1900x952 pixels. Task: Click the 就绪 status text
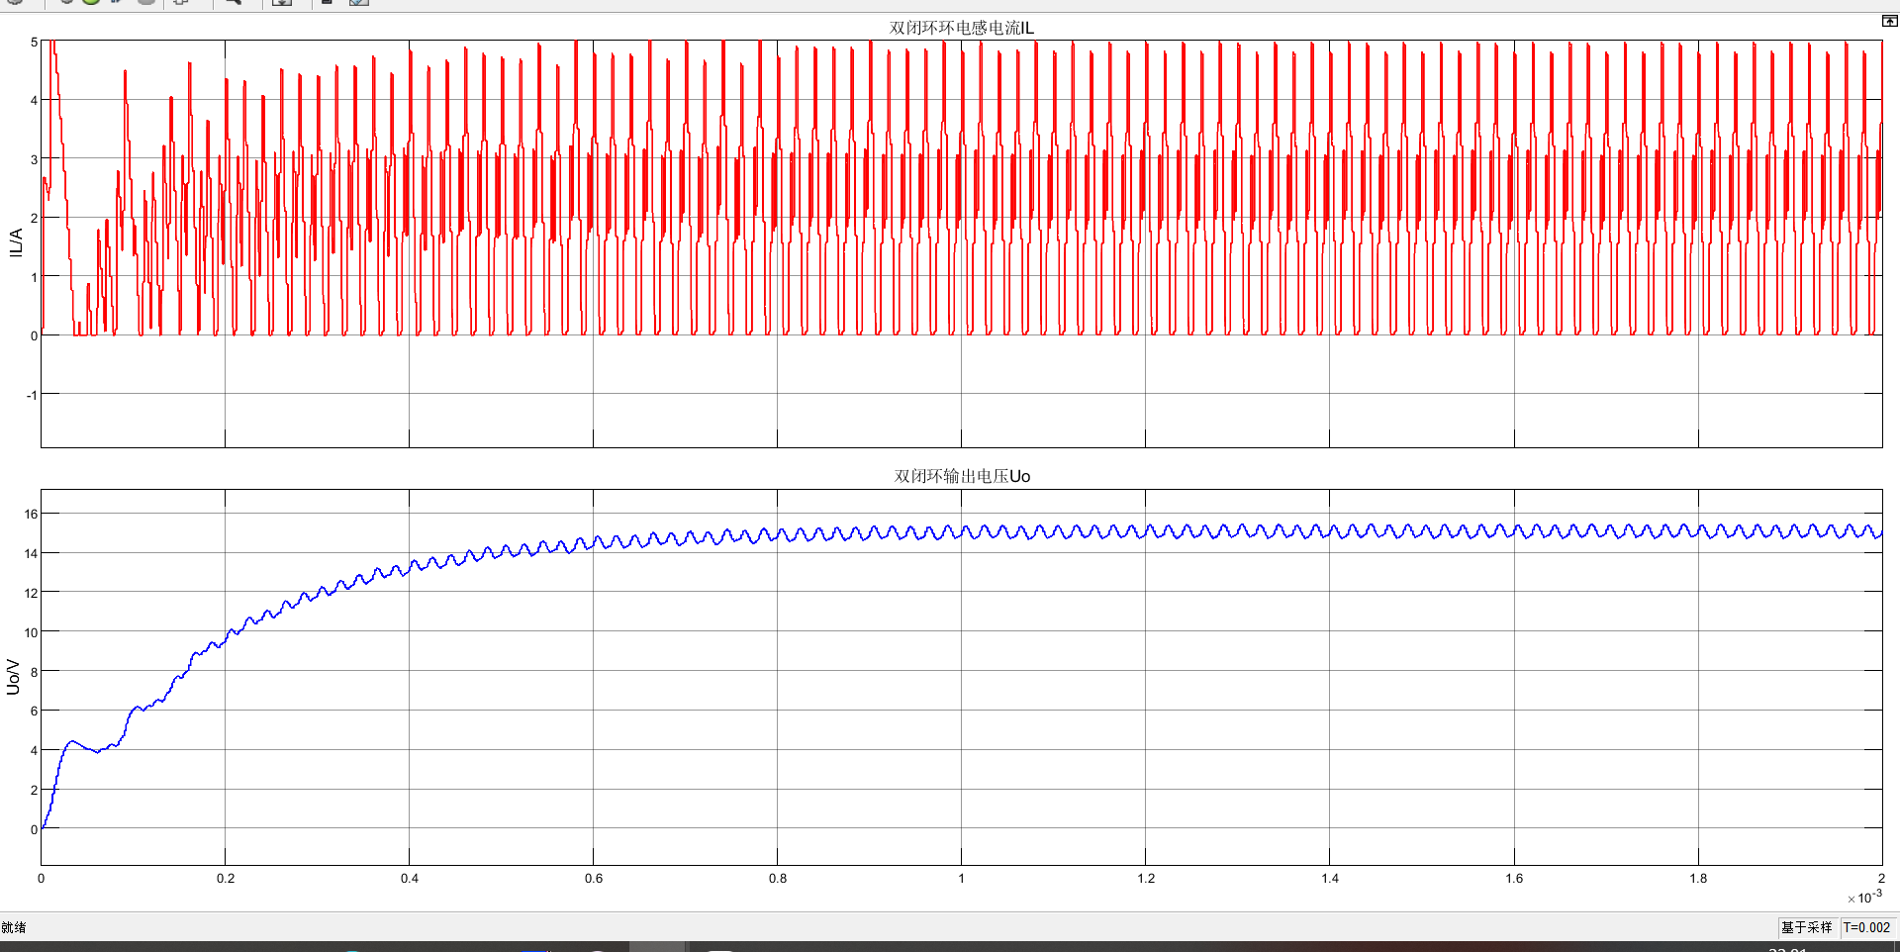pyautogui.click(x=14, y=927)
